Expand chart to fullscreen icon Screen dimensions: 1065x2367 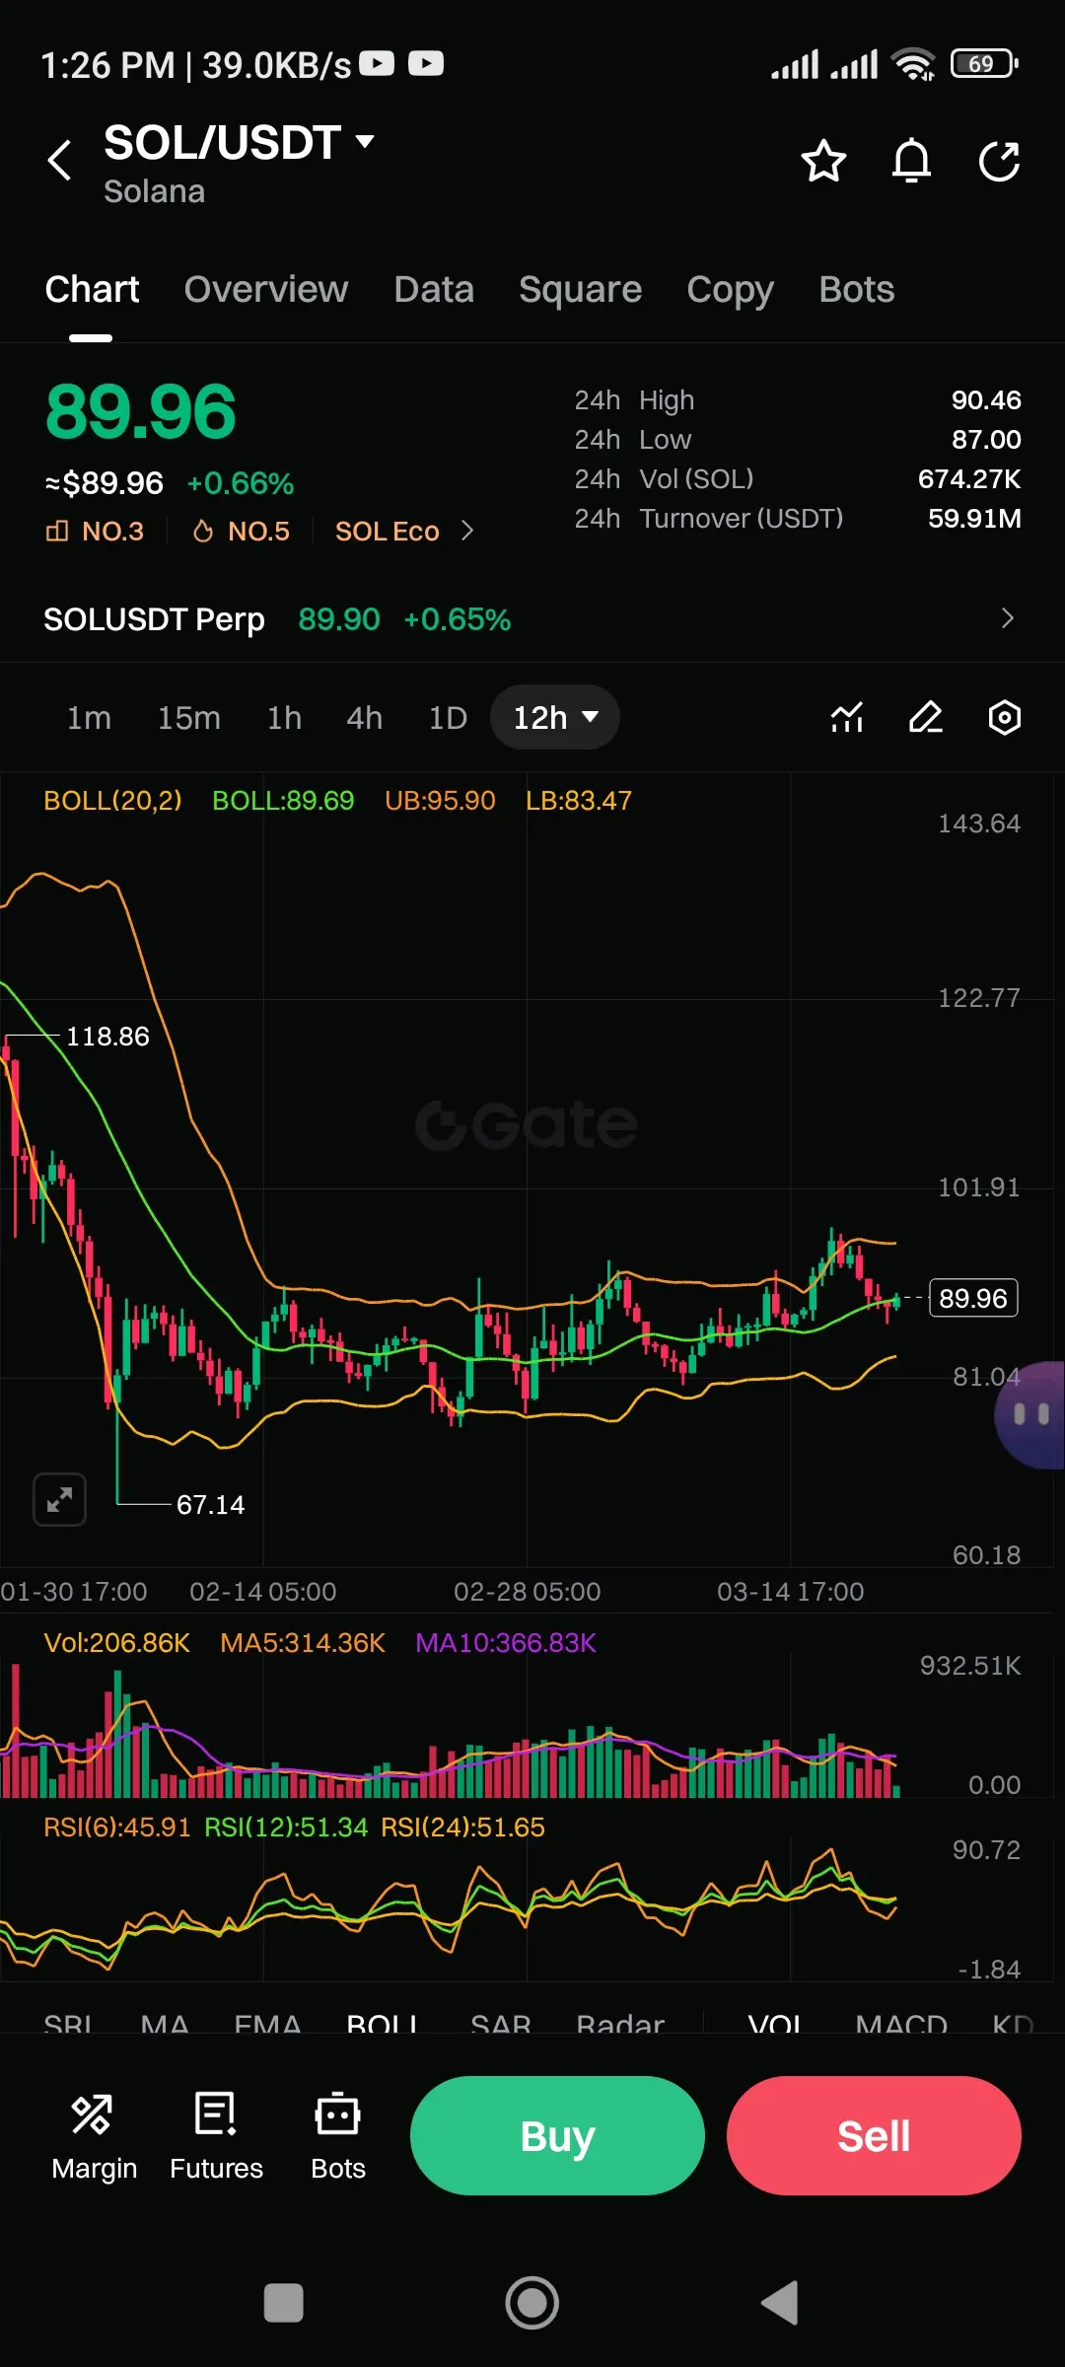click(59, 1500)
